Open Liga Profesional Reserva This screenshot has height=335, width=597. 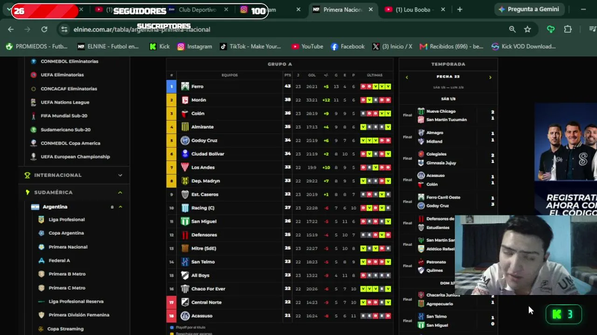coord(76,301)
